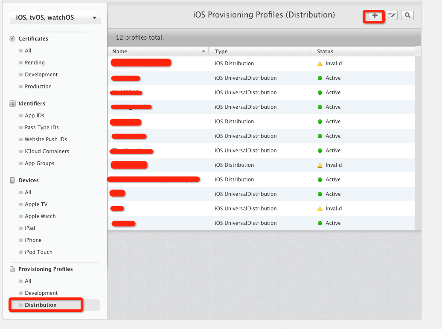Screen dimensions: 442x329
Task: Open iCloud Containers in the sidebar
Action: point(47,151)
